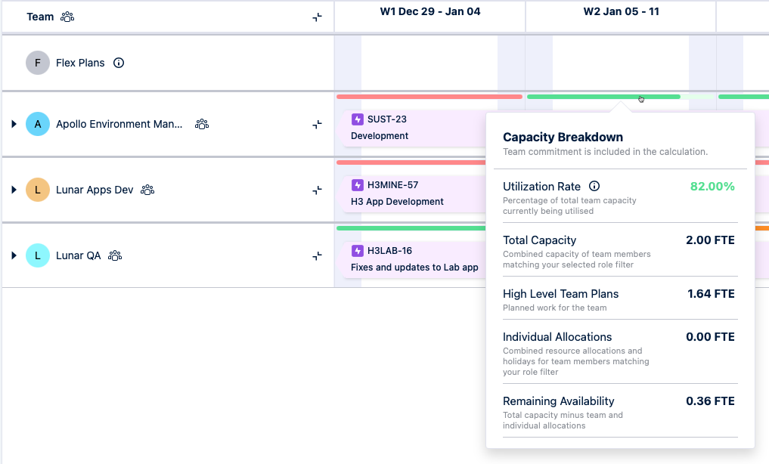Viewport: 769px width, 464px height.
Task: Toggle the hierarchy control on Lunar Apps Dev row
Action: pos(317,190)
